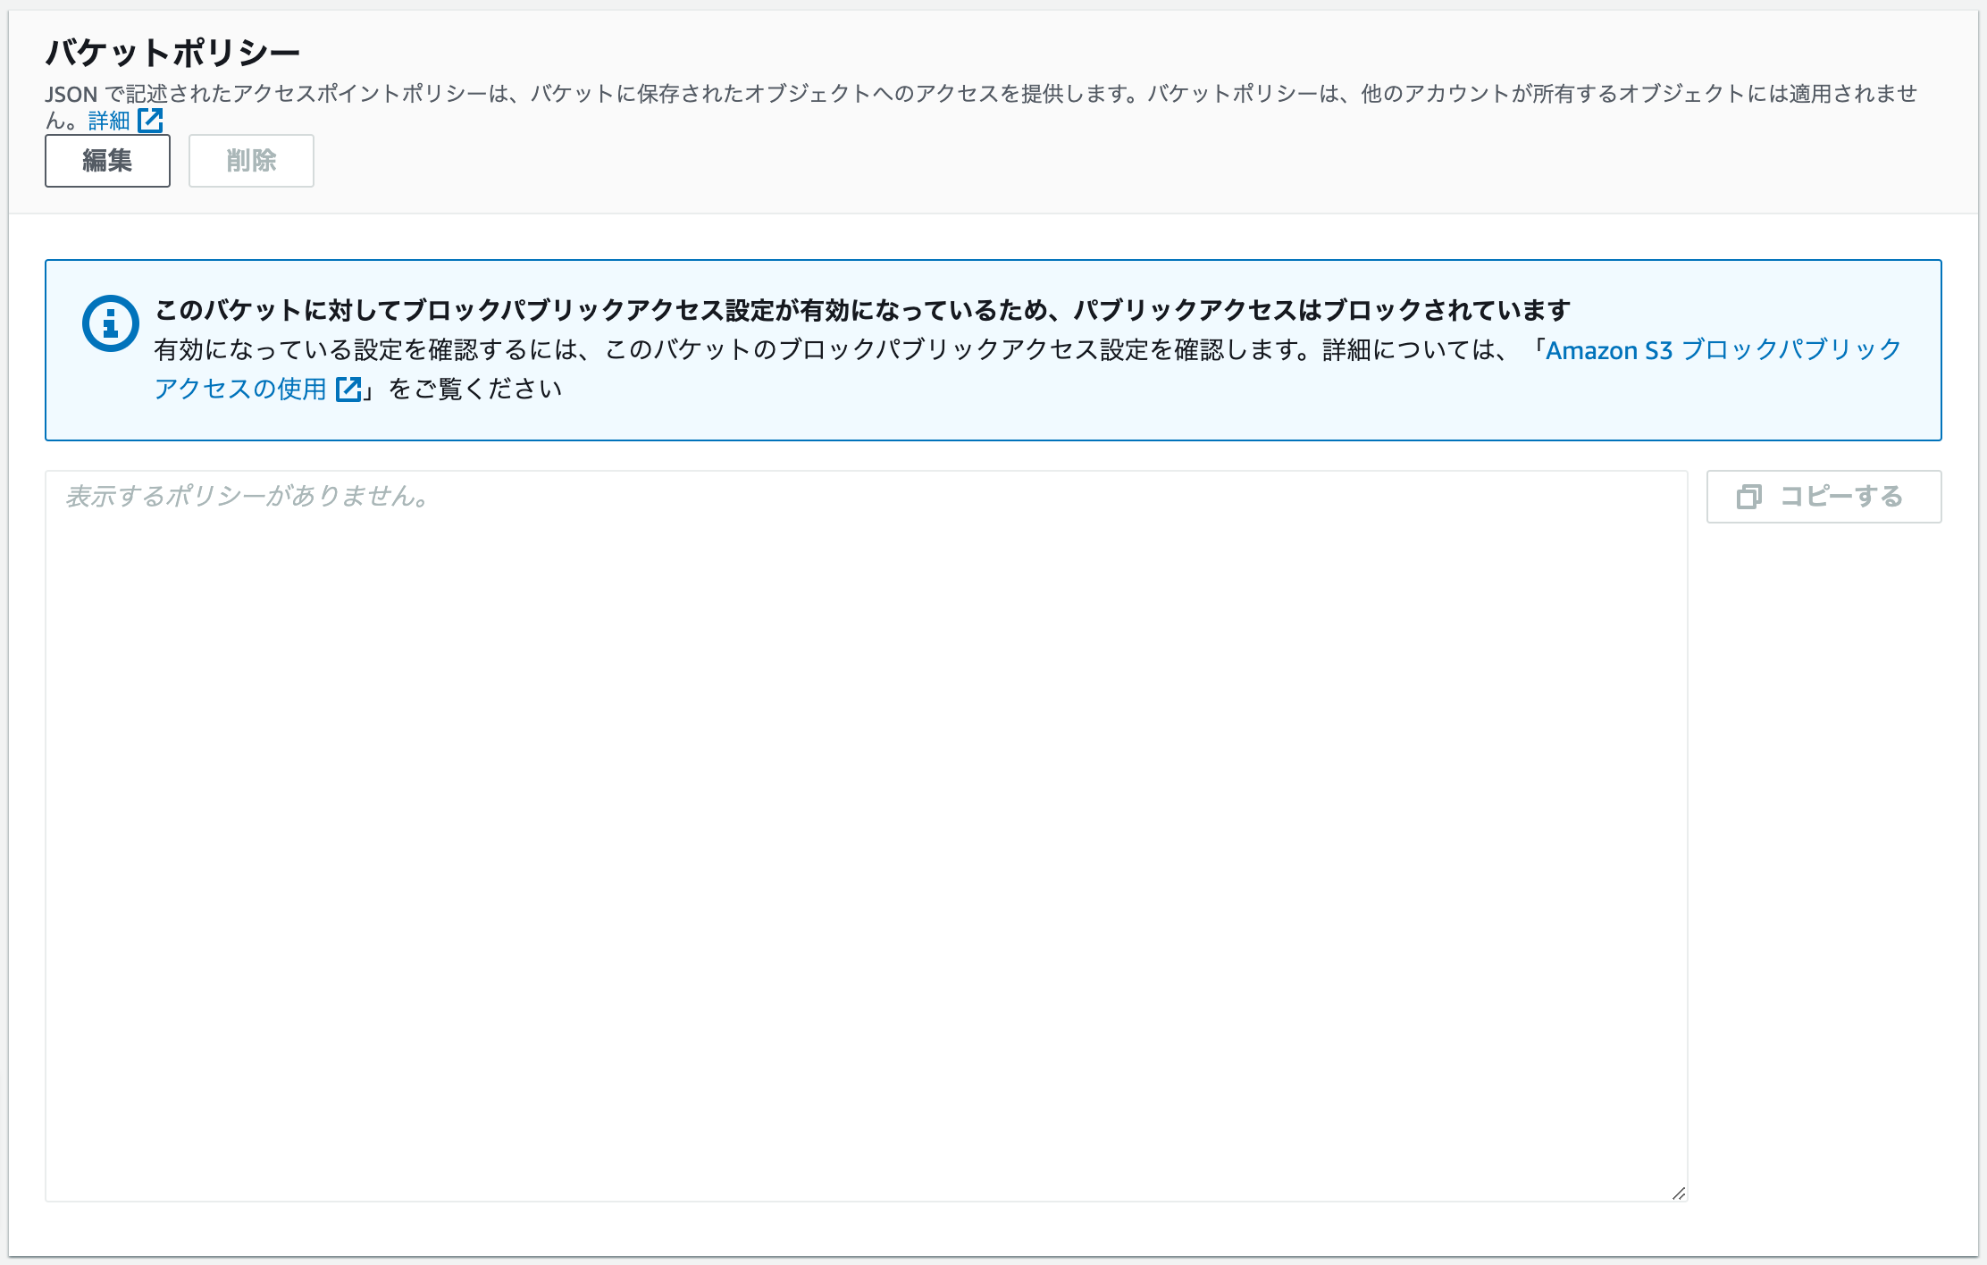Click the disabled 削除 button
Image resolution: width=1987 pixels, height=1265 pixels.
[x=251, y=161]
